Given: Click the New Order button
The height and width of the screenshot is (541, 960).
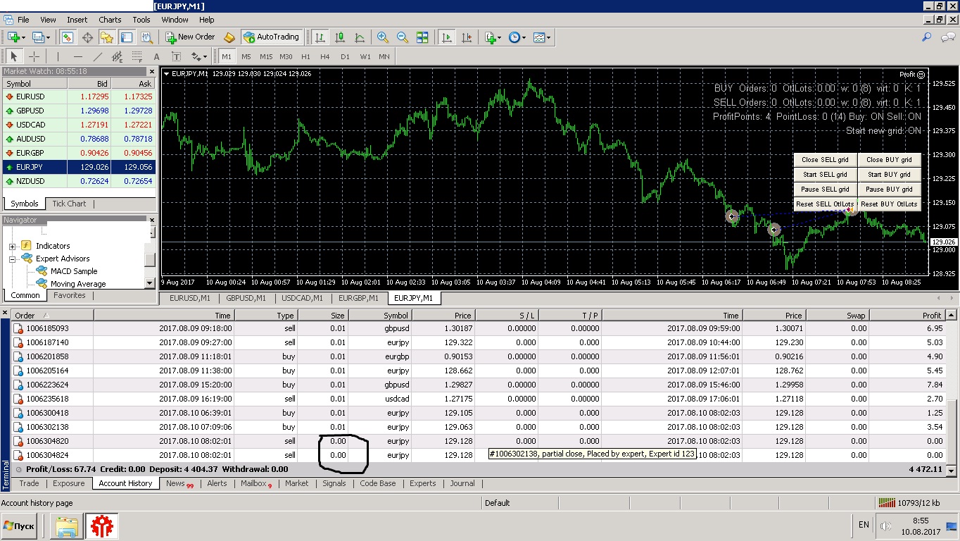Looking at the screenshot, I should pos(190,37).
